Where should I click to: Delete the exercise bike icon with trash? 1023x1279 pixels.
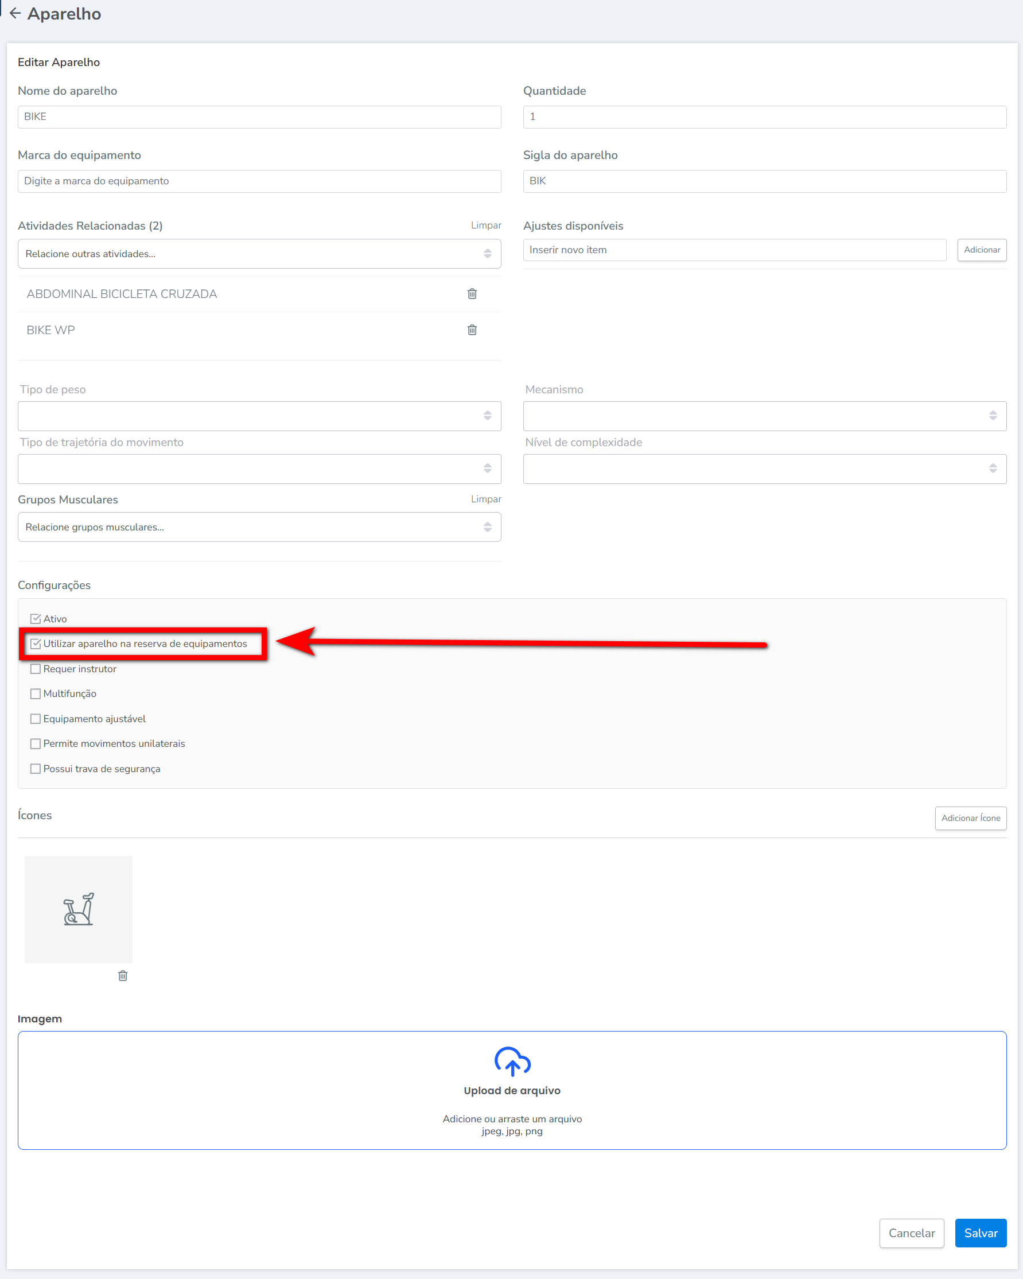123,975
